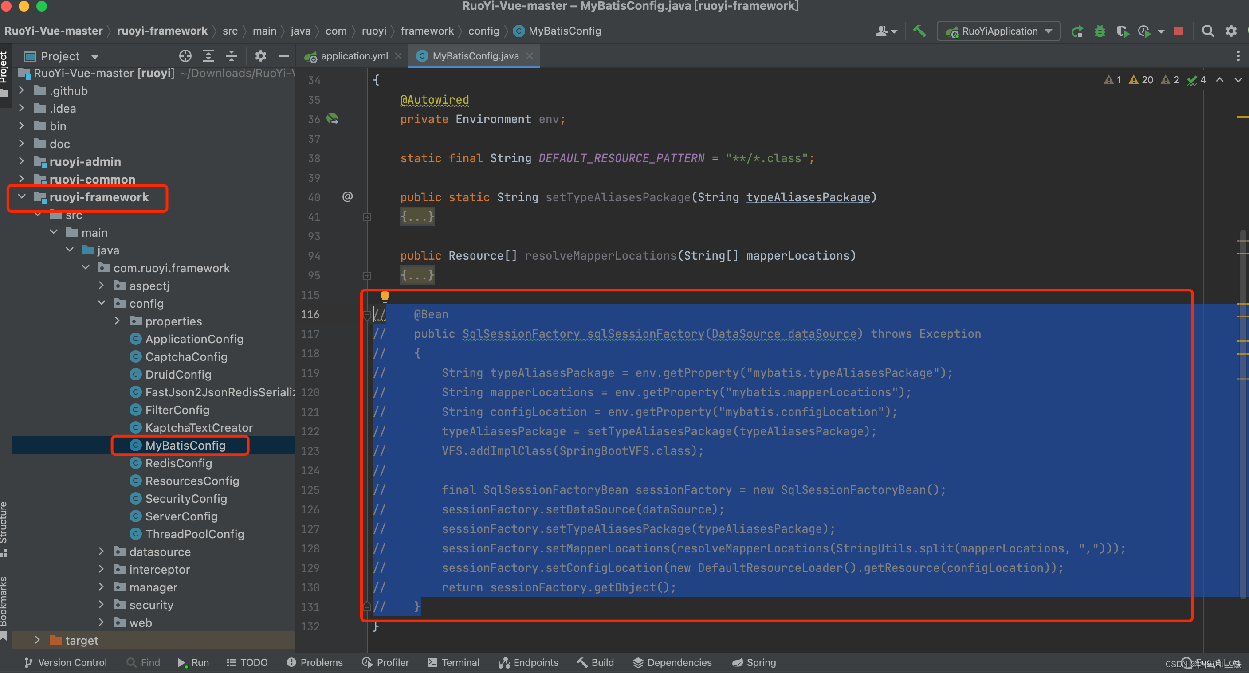Open the inspection warnings widget
Image resolution: width=1249 pixels, height=673 pixels.
point(1155,80)
